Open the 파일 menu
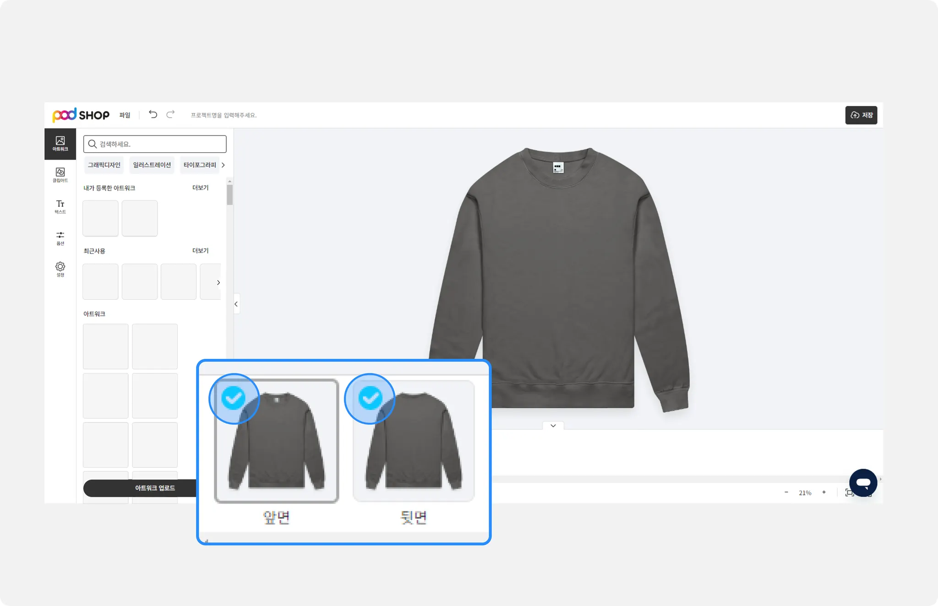938x606 pixels. tap(125, 115)
